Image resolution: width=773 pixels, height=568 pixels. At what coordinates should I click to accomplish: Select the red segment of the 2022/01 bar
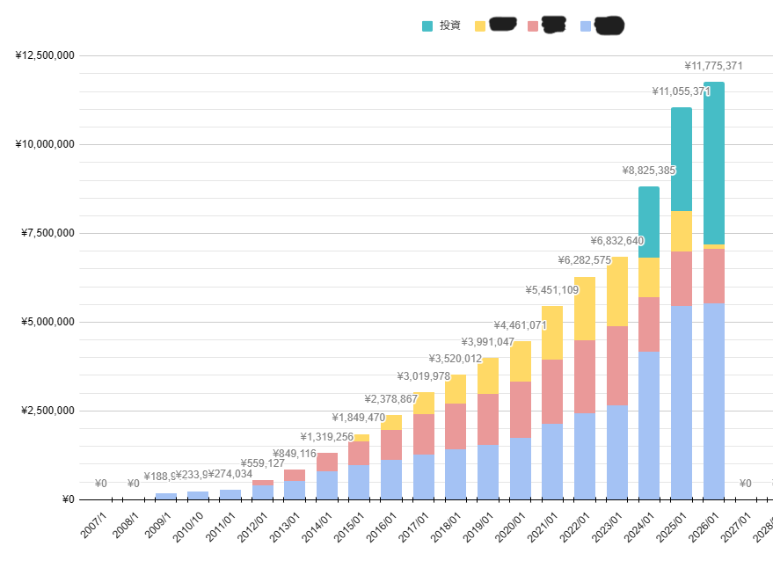point(585,376)
